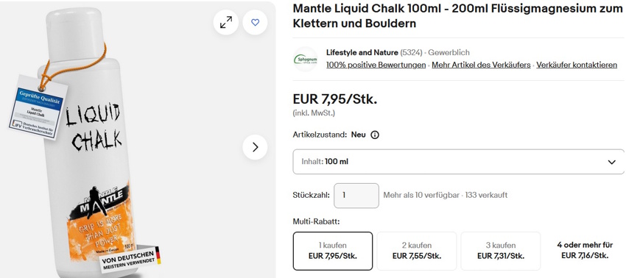Open Lifestyle and Nature seller page
This screenshot has width=626, height=278.
click(x=362, y=53)
